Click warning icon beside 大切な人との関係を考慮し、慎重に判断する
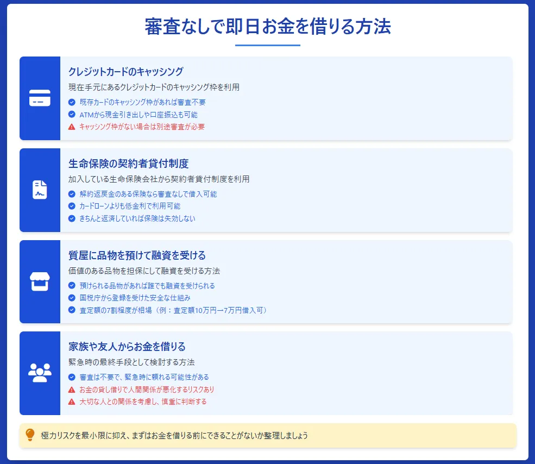The image size is (535, 464). tap(72, 402)
